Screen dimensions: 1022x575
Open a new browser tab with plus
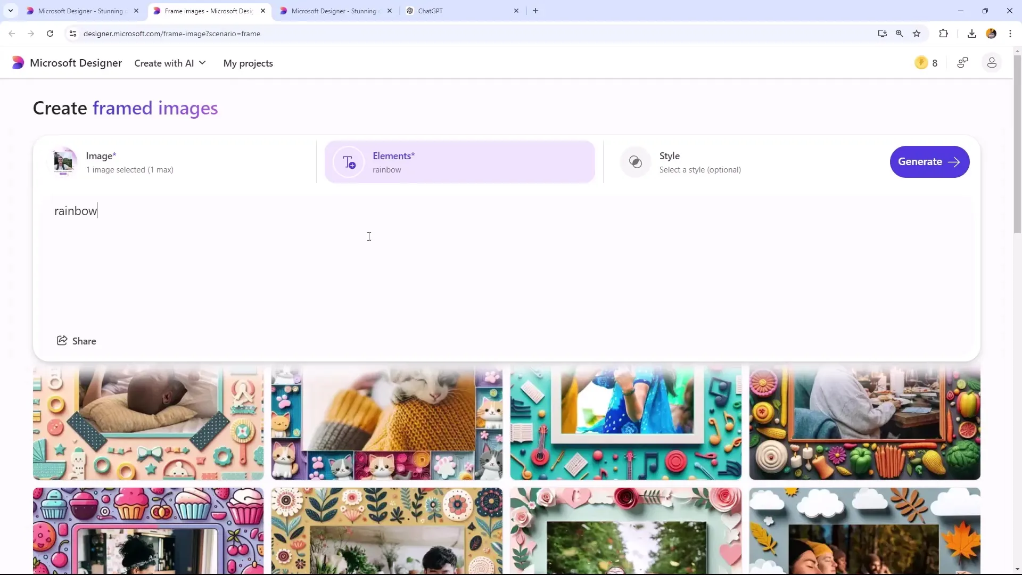point(535,11)
